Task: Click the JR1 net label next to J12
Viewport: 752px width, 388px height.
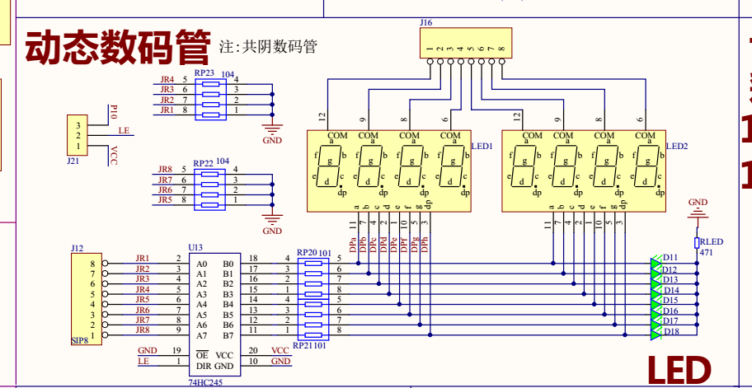Action: click(x=143, y=258)
